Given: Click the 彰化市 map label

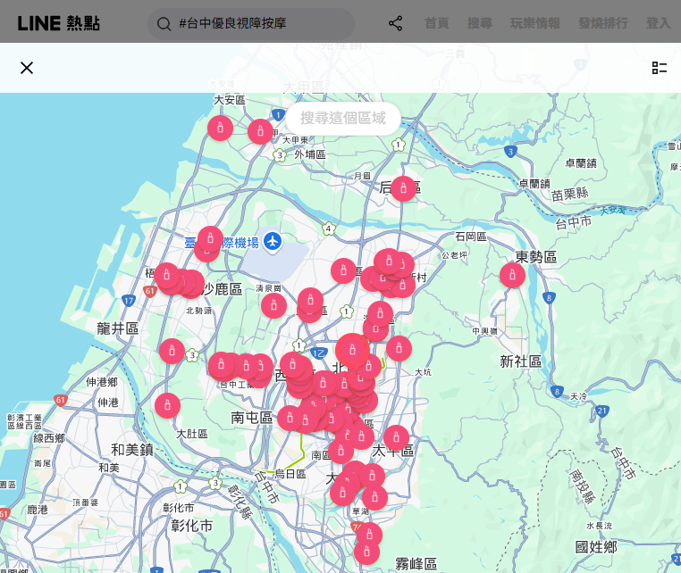Looking at the screenshot, I should pos(191,526).
